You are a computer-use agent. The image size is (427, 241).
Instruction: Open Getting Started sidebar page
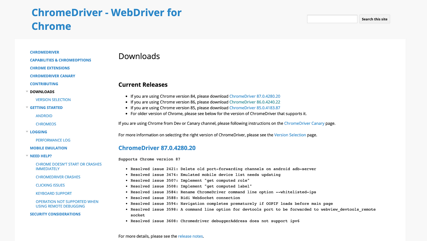[46, 108]
